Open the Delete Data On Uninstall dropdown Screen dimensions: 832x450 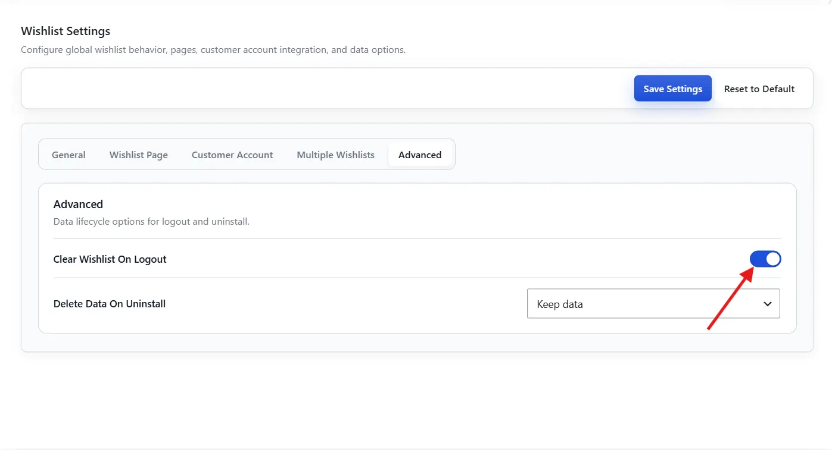tap(653, 304)
